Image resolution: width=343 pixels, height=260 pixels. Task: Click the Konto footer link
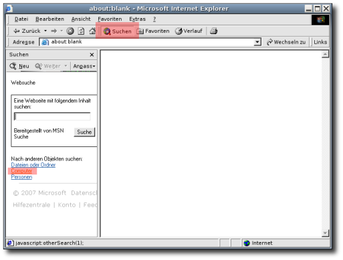(67, 205)
